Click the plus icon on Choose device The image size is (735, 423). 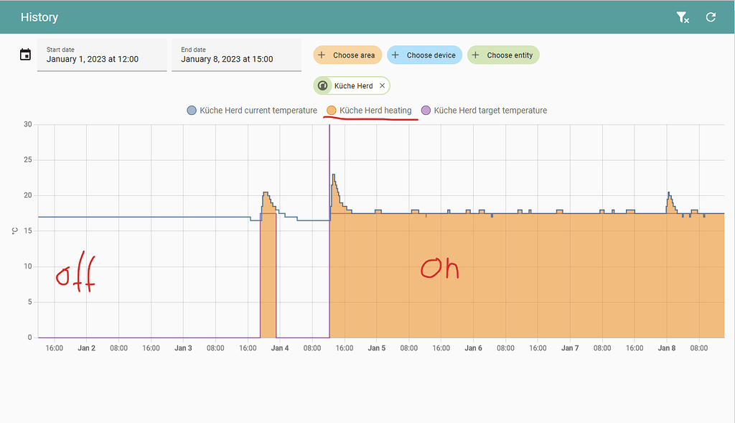coord(395,55)
